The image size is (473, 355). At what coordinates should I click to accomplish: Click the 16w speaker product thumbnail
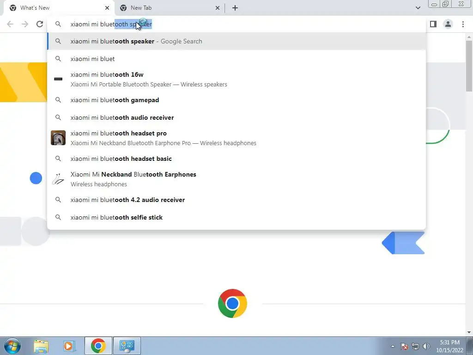58,79
